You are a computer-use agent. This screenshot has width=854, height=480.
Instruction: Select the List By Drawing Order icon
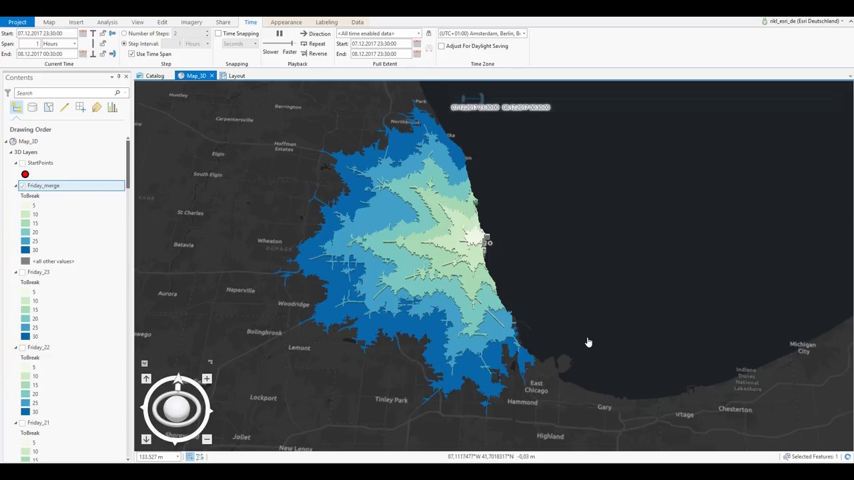(x=16, y=107)
